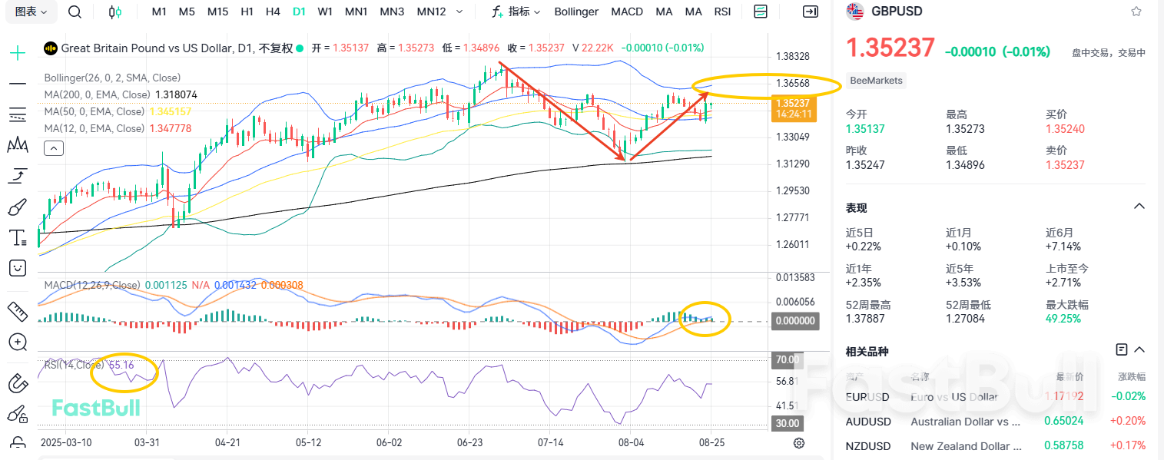This screenshot has width=1164, height=460.
Task: Select the text annotation tool
Action: (17, 237)
